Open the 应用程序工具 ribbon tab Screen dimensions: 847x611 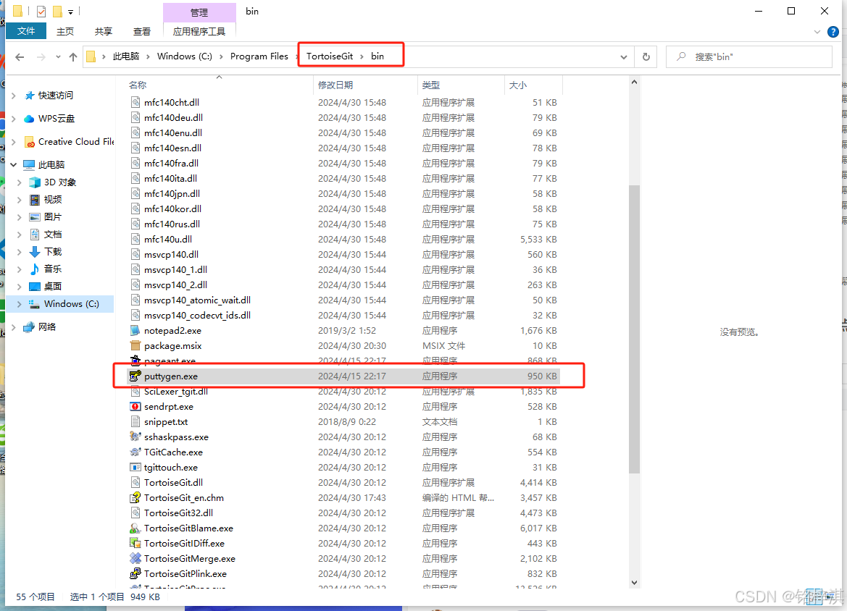[199, 31]
